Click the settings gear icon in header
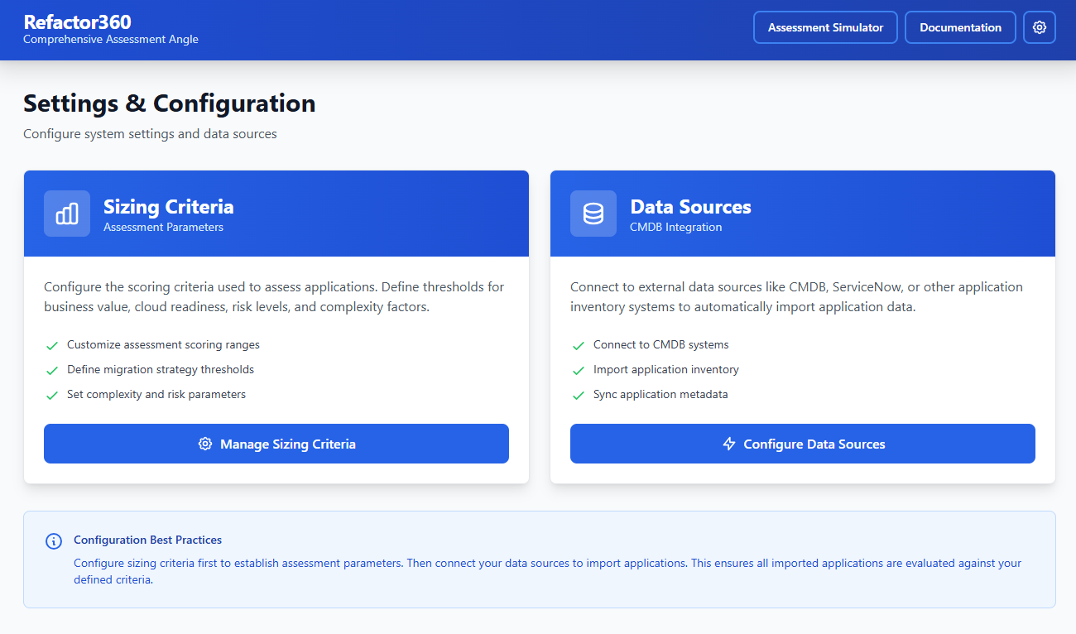Screen dimensions: 1076x634 1040,27
